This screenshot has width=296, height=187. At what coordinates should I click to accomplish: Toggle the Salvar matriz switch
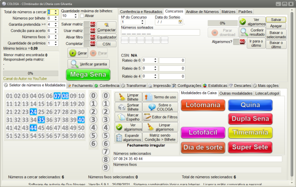90,24
